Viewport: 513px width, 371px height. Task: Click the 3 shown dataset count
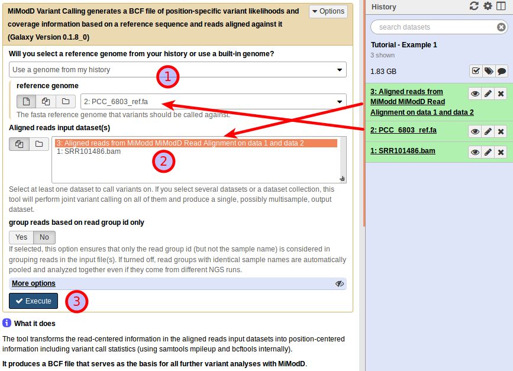pos(382,55)
